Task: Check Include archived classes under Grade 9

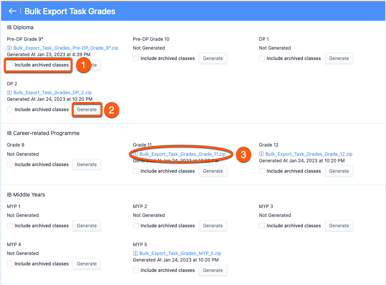Action: (x=10, y=164)
